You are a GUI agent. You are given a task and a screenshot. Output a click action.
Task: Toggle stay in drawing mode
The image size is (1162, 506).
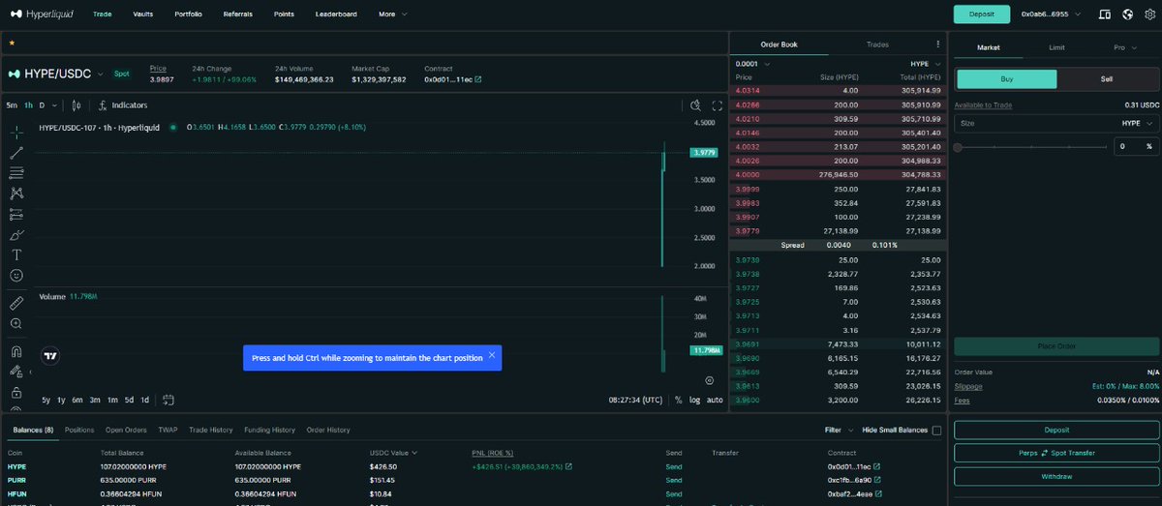(16, 372)
